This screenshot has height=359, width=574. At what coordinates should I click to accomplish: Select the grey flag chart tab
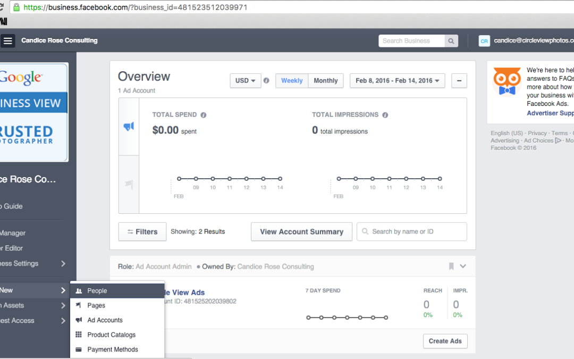(x=129, y=184)
